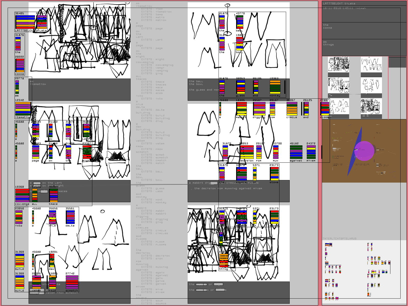Click the magenta sphere in 3D view
This screenshot has width=408, height=306.
click(364, 151)
